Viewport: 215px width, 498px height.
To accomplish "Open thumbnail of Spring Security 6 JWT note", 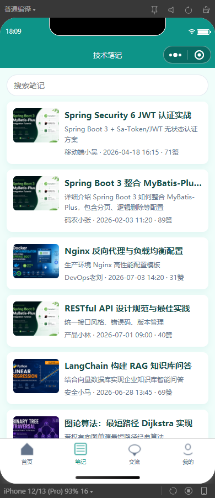I will (36, 125).
